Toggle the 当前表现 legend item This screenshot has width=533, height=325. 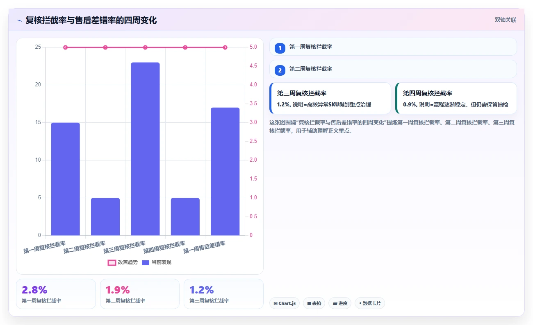[157, 262]
